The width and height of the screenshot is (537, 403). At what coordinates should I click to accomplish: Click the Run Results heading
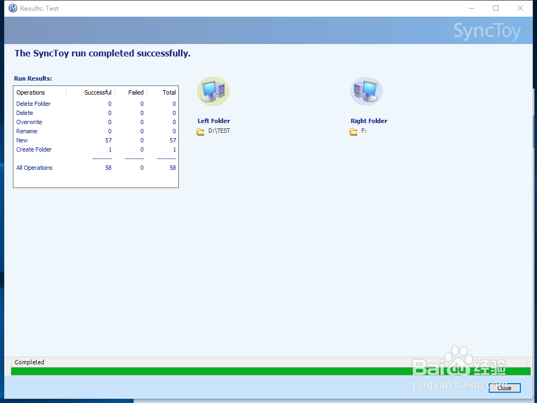tap(33, 78)
